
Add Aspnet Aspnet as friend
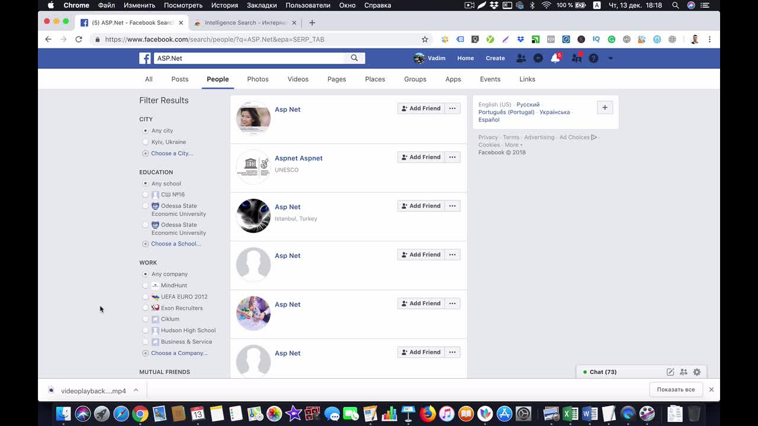click(x=420, y=157)
